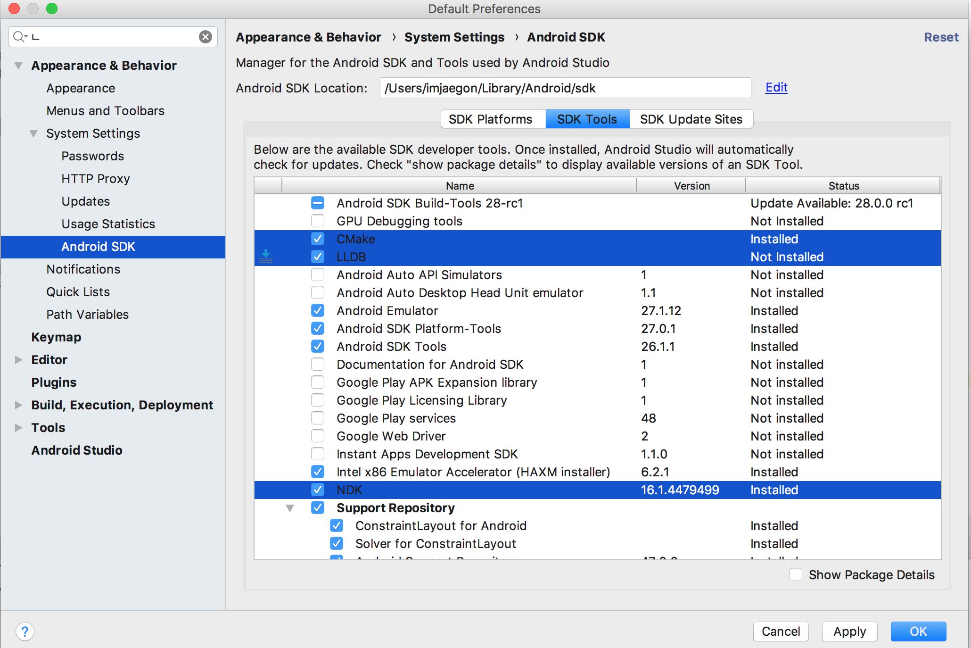Open SDK Update Sites tab

coord(691,119)
